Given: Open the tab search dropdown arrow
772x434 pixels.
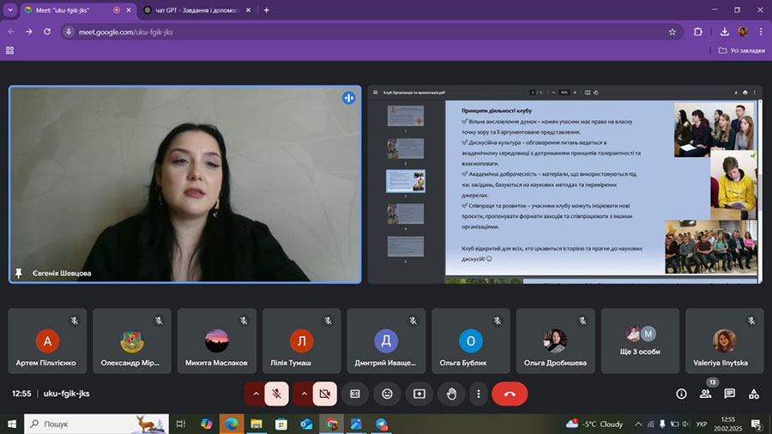Looking at the screenshot, I should pos(9,9).
